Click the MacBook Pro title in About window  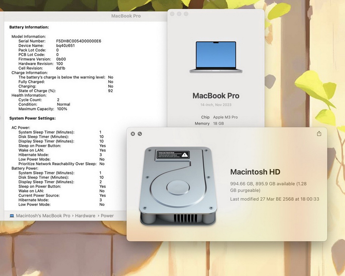coord(216,96)
